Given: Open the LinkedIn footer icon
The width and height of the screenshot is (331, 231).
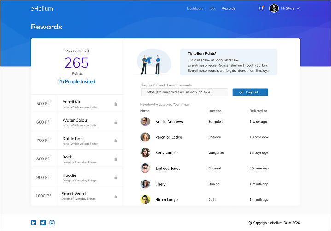Looking at the screenshot, I should click(x=34, y=223).
